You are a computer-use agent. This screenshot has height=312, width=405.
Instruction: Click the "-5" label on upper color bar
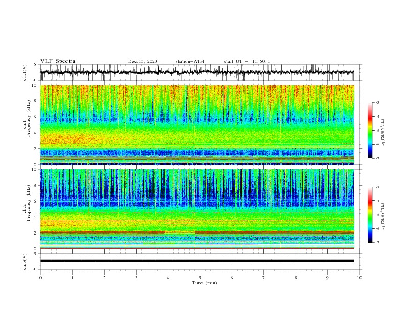tap(377, 131)
